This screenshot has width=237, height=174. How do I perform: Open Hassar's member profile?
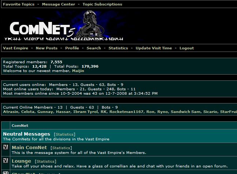coord(63,112)
